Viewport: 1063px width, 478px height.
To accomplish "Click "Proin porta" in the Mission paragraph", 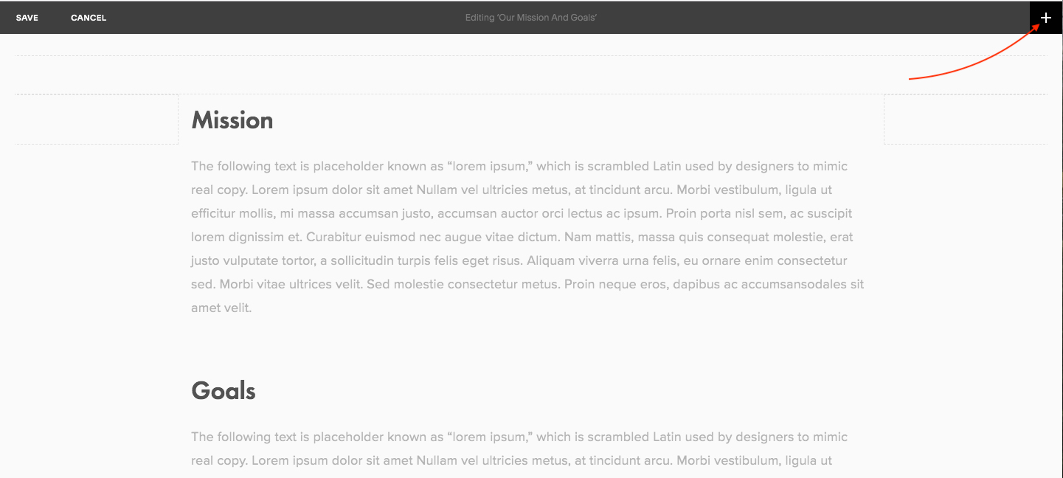I will click(x=699, y=214).
